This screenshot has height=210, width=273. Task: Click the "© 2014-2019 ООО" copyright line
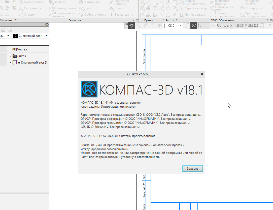click(118, 136)
